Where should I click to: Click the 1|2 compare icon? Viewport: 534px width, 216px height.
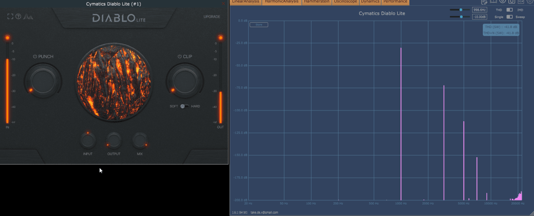pyautogui.click(x=521, y=2)
